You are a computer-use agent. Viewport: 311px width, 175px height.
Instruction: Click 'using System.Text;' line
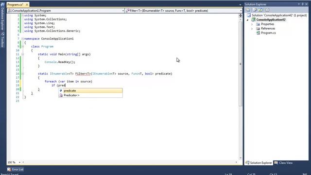[x=39, y=27]
